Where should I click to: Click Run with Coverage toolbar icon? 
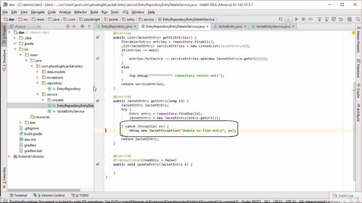(x=311, y=19)
